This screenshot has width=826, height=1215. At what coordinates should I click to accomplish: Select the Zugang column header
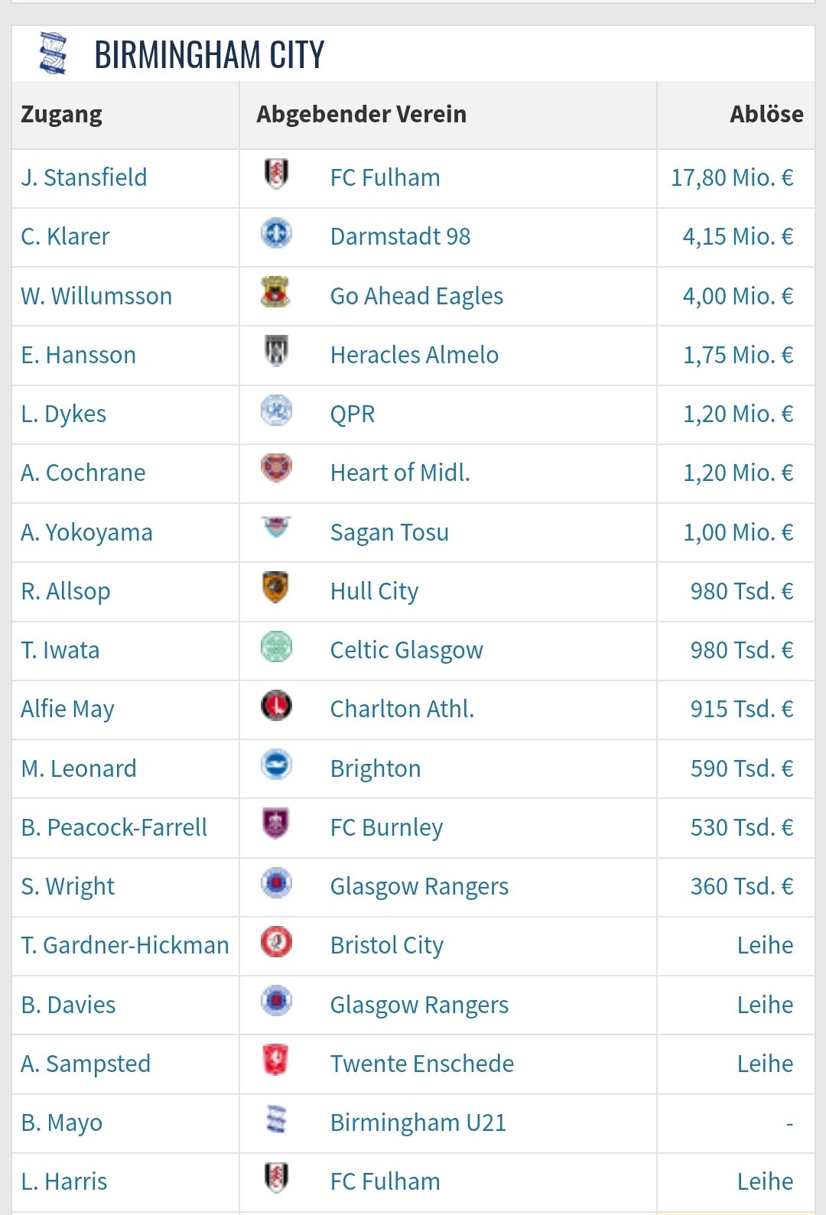point(62,115)
